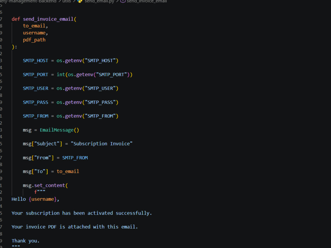The width and height of the screenshot is (331, 248).
Task: Click the EmailMessage() constructor call
Action: pos(59,130)
